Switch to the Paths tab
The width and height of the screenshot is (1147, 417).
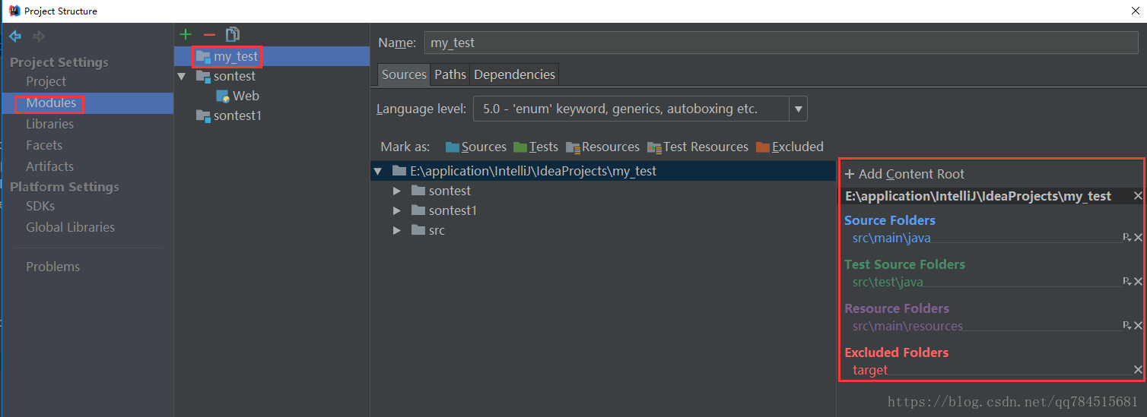coord(450,74)
